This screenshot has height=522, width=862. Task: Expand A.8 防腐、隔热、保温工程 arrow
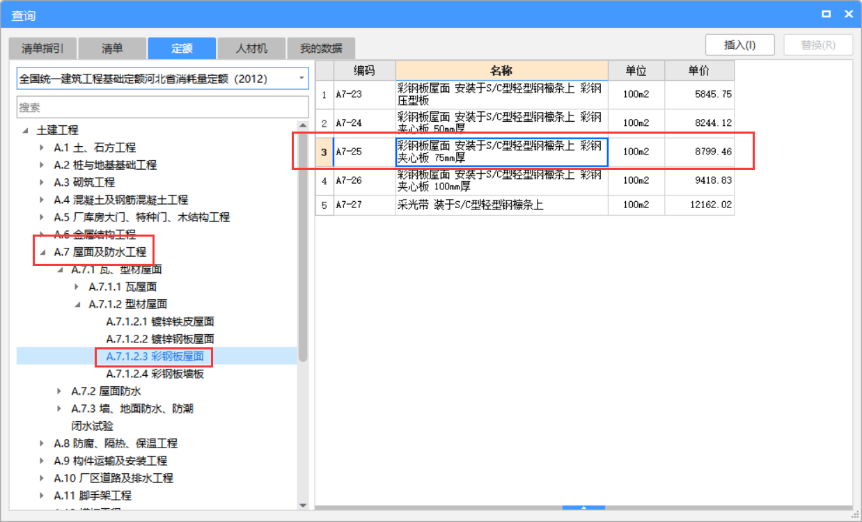click(43, 443)
